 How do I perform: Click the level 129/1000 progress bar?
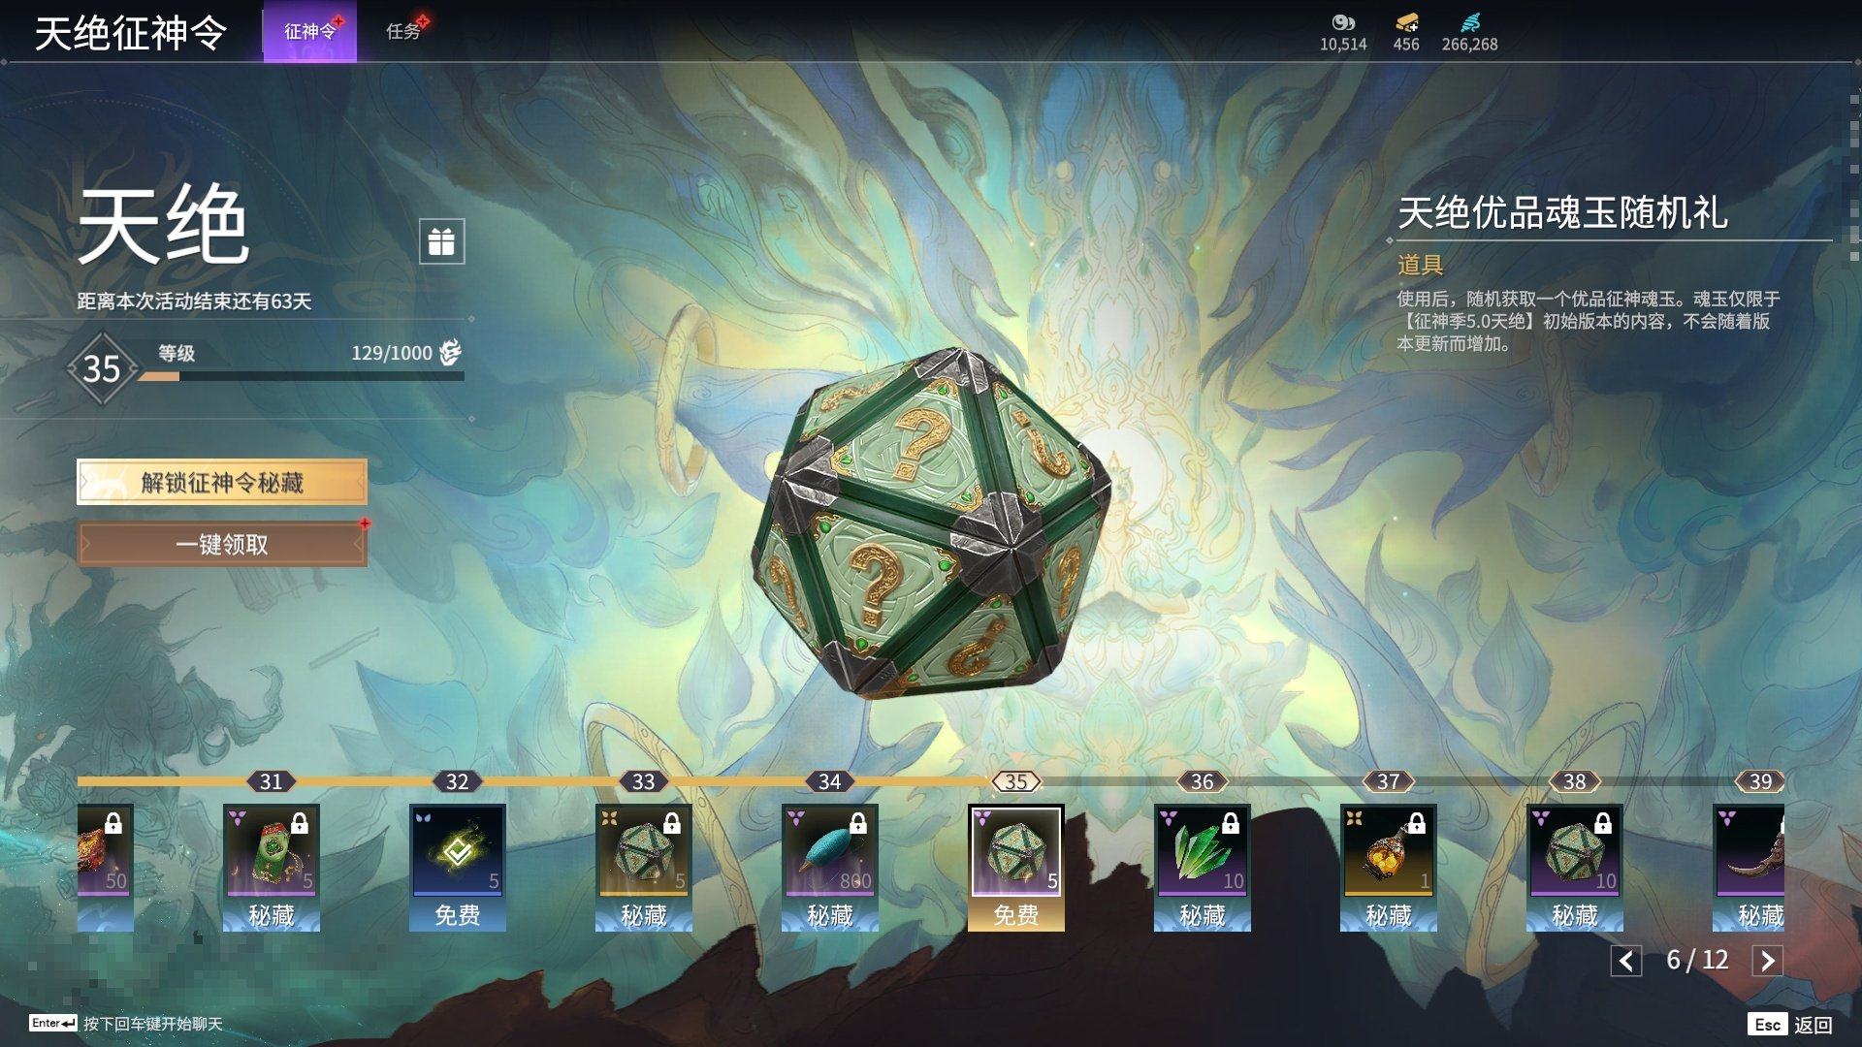301,376
